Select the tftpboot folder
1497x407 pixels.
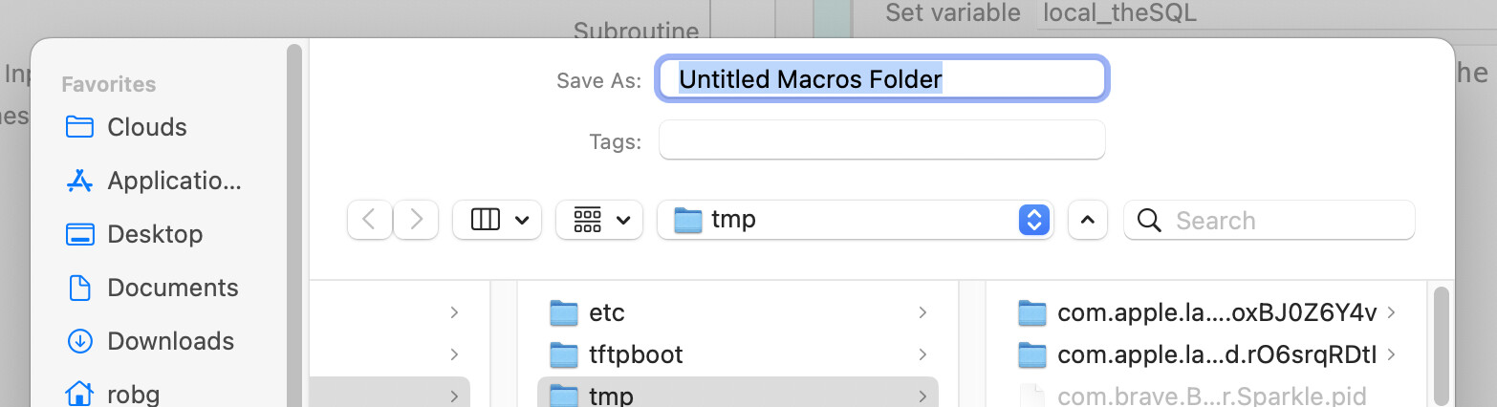click(738, 354)
